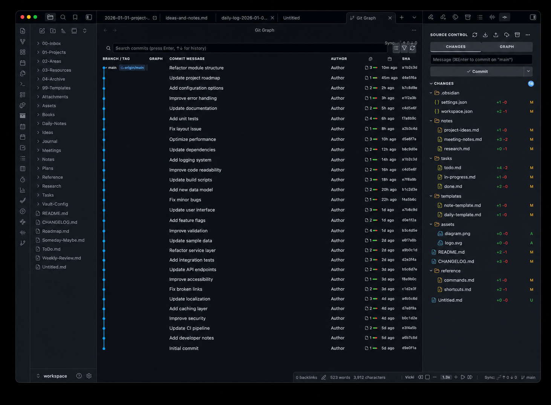Viewport: 551px width, 405px height.
Task: Open vault settings gear icon
Action: click(x=89, y=376)
